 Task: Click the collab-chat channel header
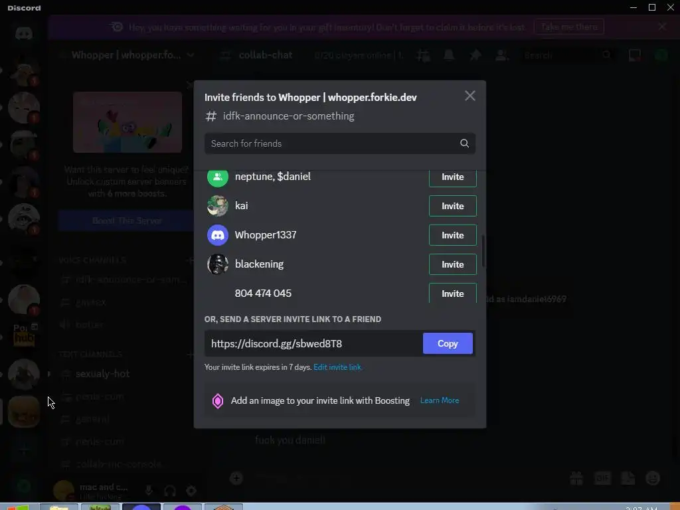pos(266,55)
